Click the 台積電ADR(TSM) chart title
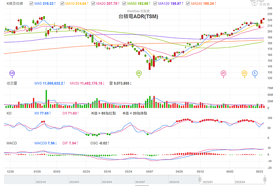Viewport: 278px width, 186px height. (138, 17)
